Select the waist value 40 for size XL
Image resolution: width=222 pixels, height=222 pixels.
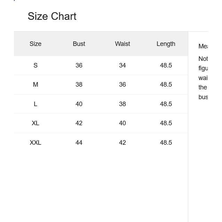[x=122, y=123]
